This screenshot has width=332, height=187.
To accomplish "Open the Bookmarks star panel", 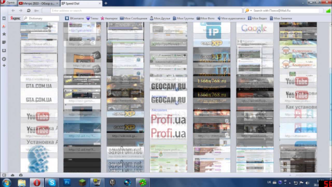I will click(4, 34).
